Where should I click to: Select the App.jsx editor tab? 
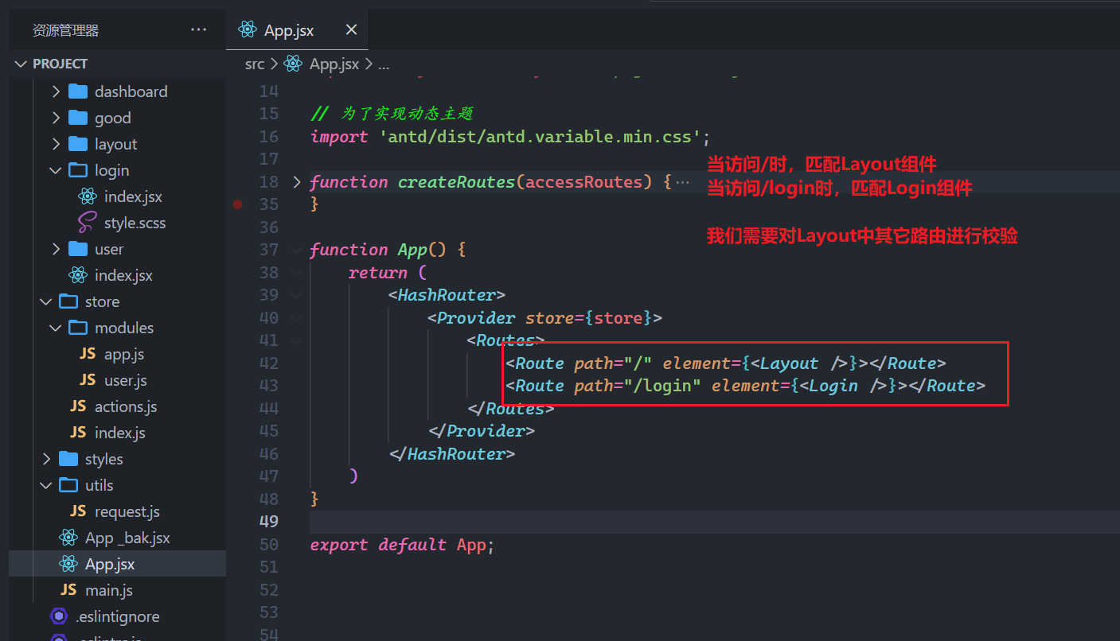click(x=298, y=30)
